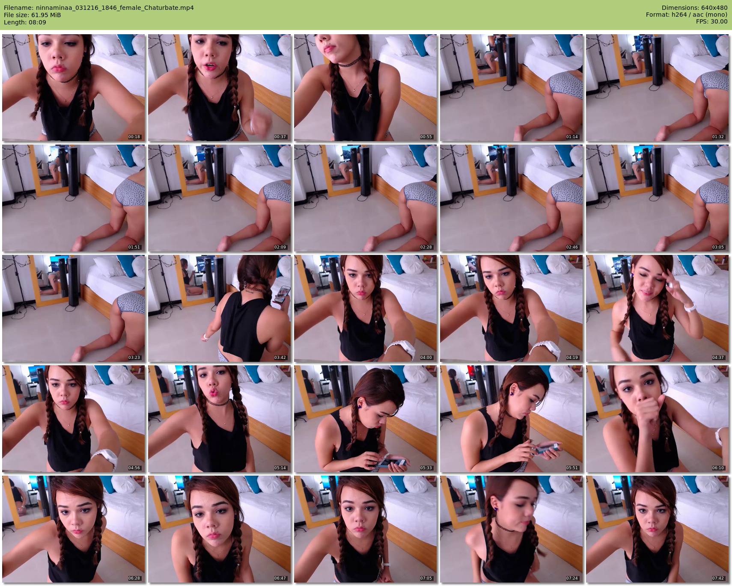Select the 06:10 video frame
732x586 pixels.
[657, 419]
